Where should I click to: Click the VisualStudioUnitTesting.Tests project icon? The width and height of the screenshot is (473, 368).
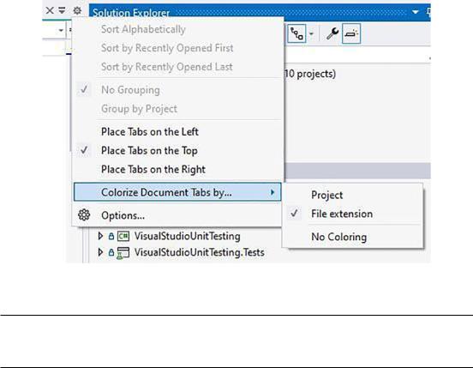point(123,253)
